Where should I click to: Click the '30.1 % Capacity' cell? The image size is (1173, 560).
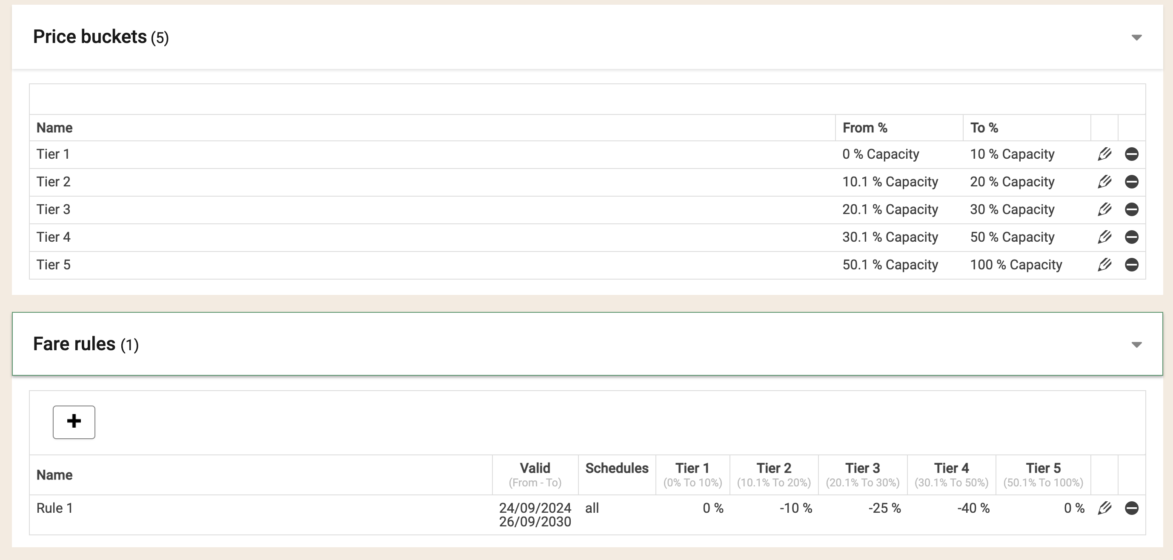[899, 237]
